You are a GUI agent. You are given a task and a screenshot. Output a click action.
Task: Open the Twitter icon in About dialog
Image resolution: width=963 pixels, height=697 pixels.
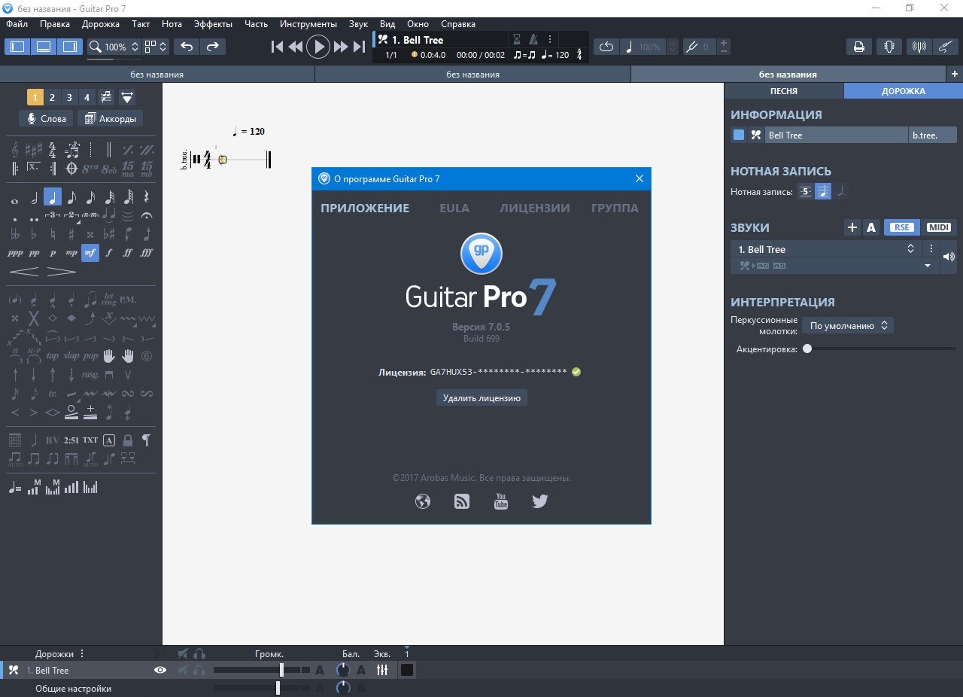coord(540,501)
